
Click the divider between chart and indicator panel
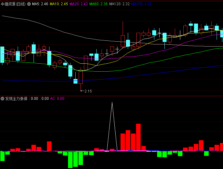click(x=111, y=96)
